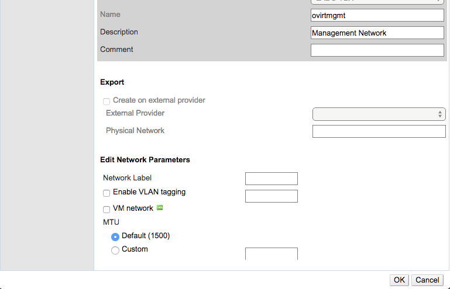Focus the Description field with Management Network
This screenshot has width=450, height=289.
tap(377, 33)
